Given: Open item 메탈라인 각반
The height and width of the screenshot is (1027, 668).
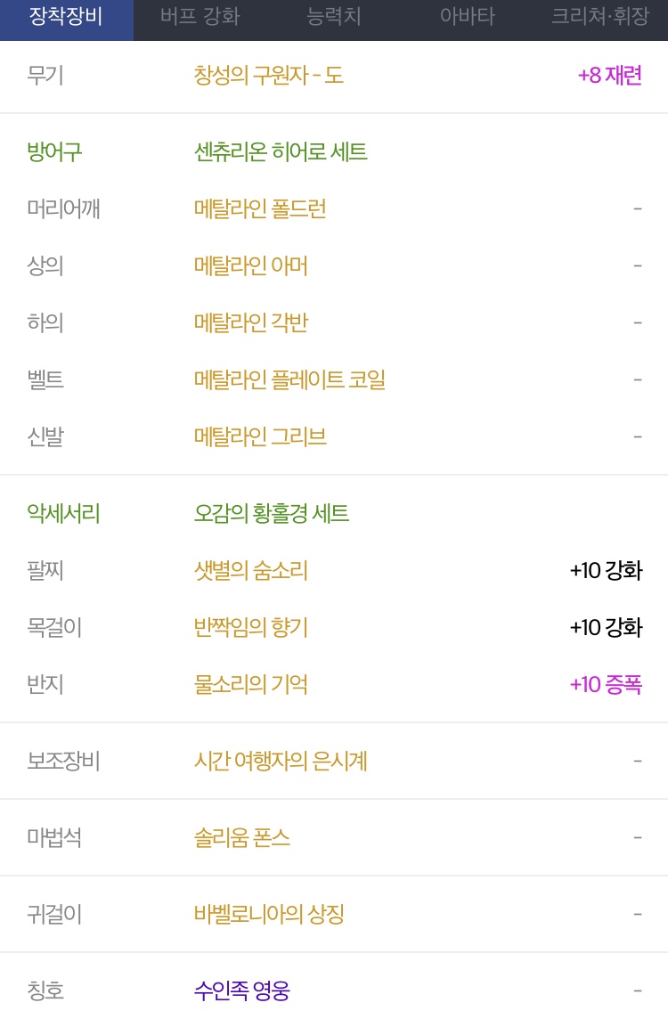Looking at the screenshot, I should pos(251,323).
